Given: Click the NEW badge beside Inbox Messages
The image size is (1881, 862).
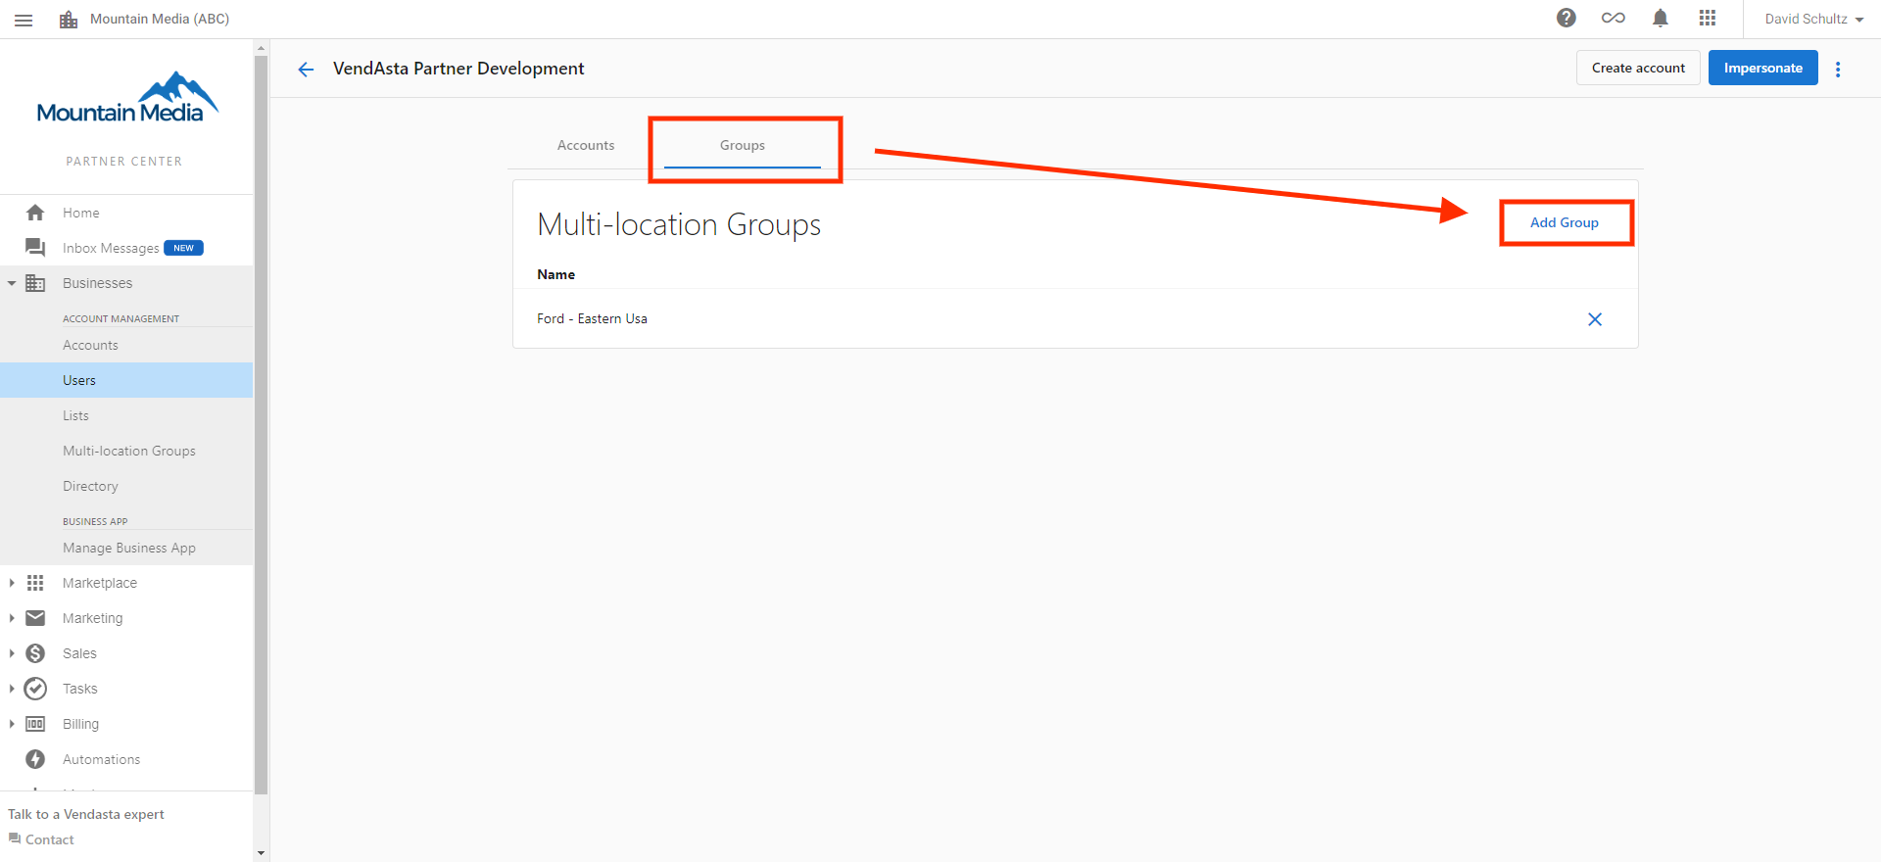Looking at the screenshot, I should (183, 248).
